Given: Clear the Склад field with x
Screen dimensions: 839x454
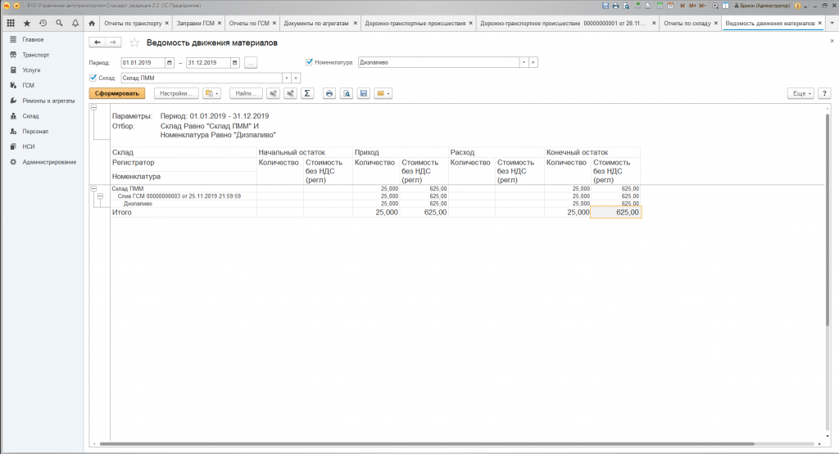Looking at the screenshot, I should point(295,78).
